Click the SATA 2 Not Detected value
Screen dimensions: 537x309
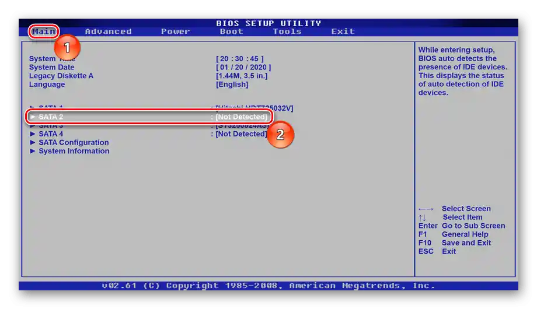point(241,117)
